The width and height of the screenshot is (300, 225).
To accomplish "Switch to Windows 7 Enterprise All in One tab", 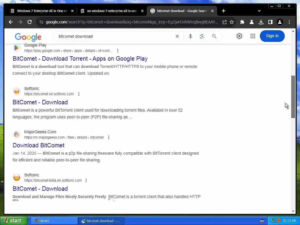I will point(42,11).
